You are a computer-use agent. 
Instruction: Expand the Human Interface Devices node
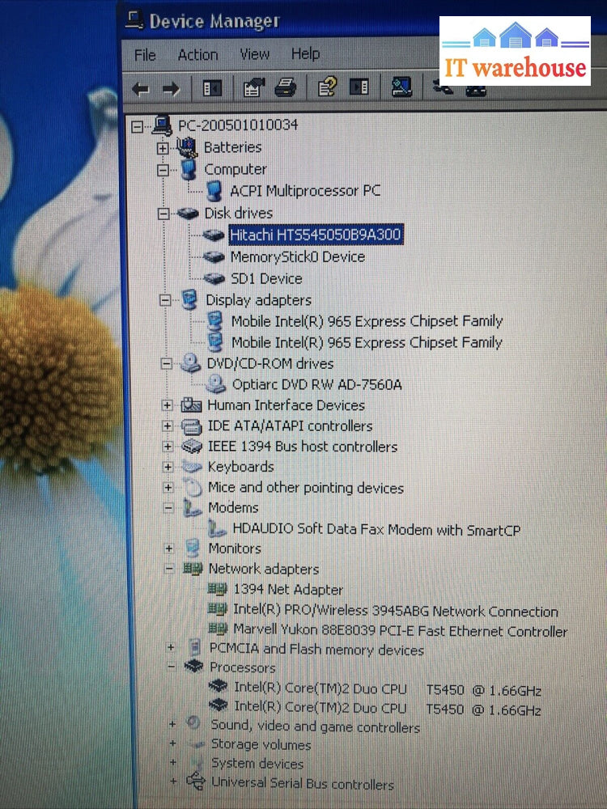pos(167,405)
